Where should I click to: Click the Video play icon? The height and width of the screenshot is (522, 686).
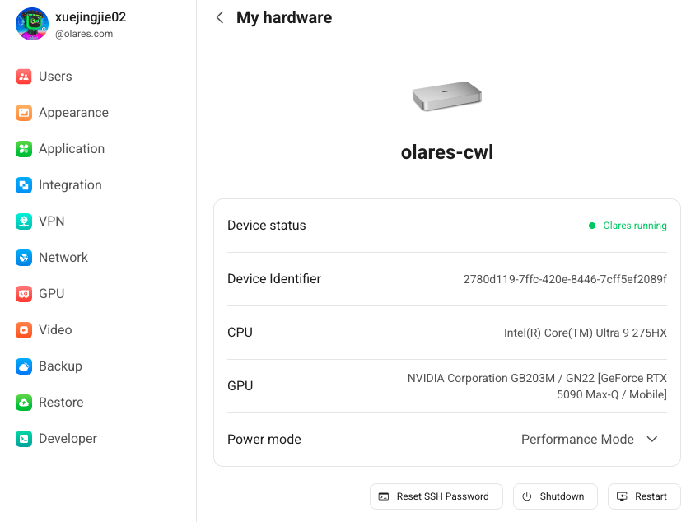click(24, 330)
